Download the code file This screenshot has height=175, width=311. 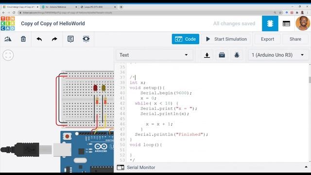(207, 55)
